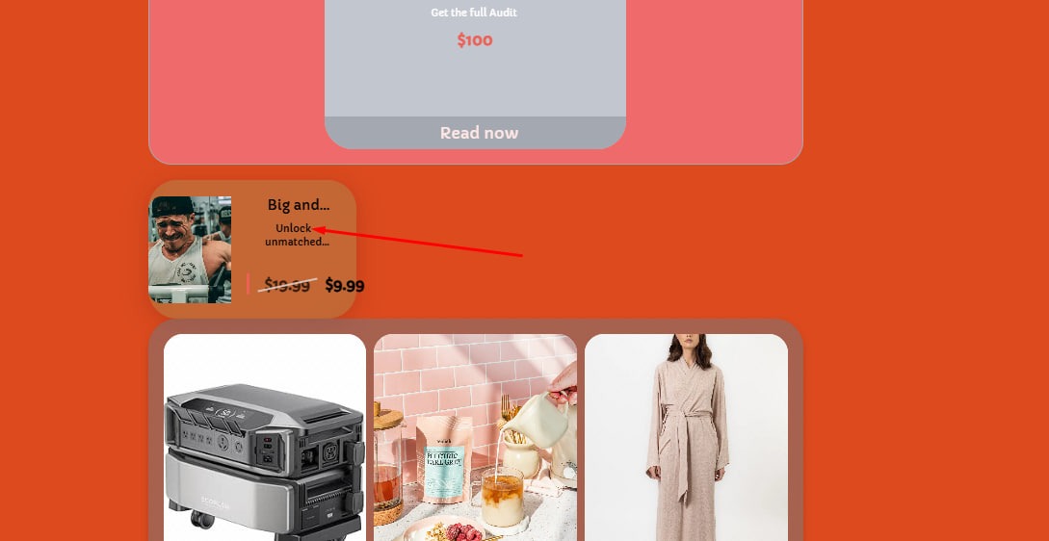Click the Unlock unmatched... description text

tap(297, 235)
